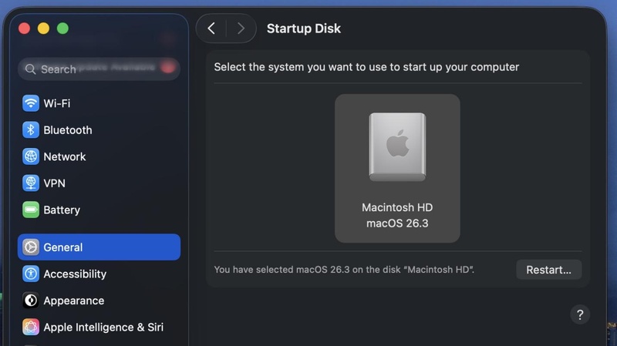Zoom the window with green button
The height and width of the screenshot is (346, 617).
point(62,29)
